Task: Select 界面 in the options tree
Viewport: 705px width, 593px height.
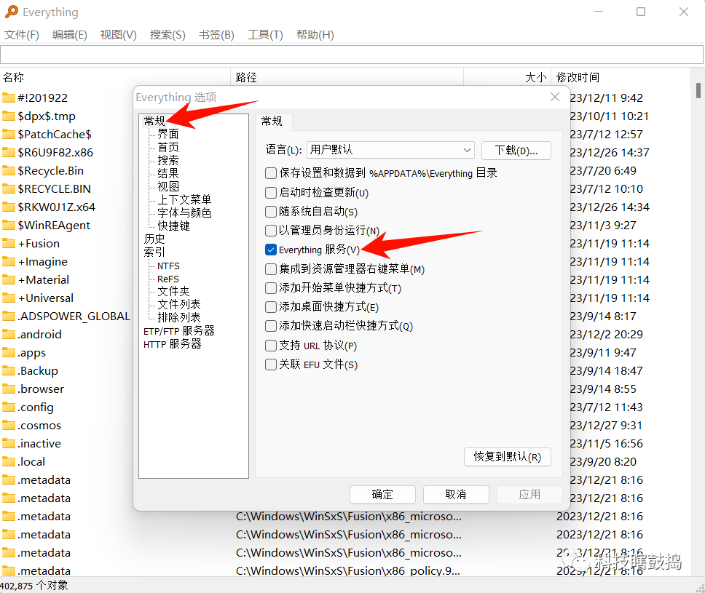Action: (168, 134)
